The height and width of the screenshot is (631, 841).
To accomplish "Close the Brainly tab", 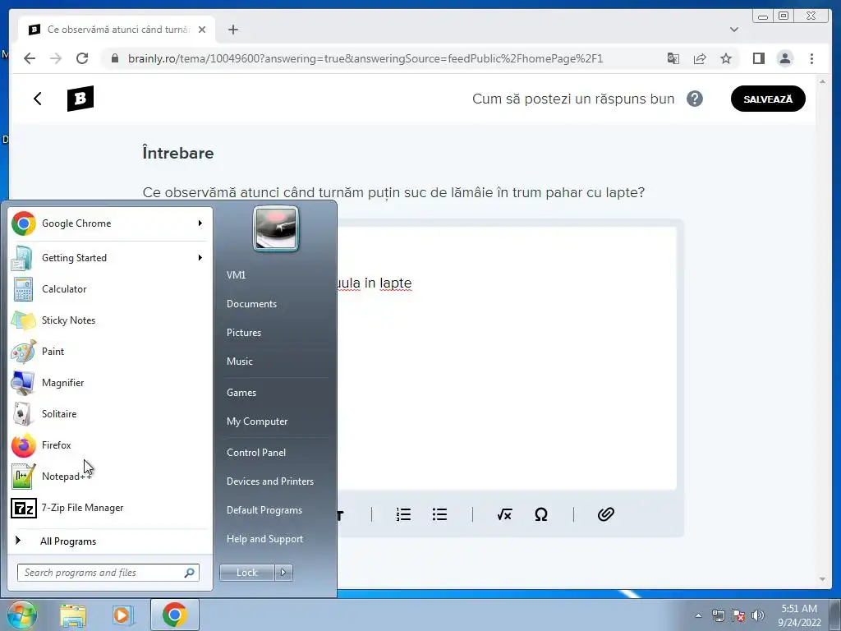I will (x=202, y=30).
